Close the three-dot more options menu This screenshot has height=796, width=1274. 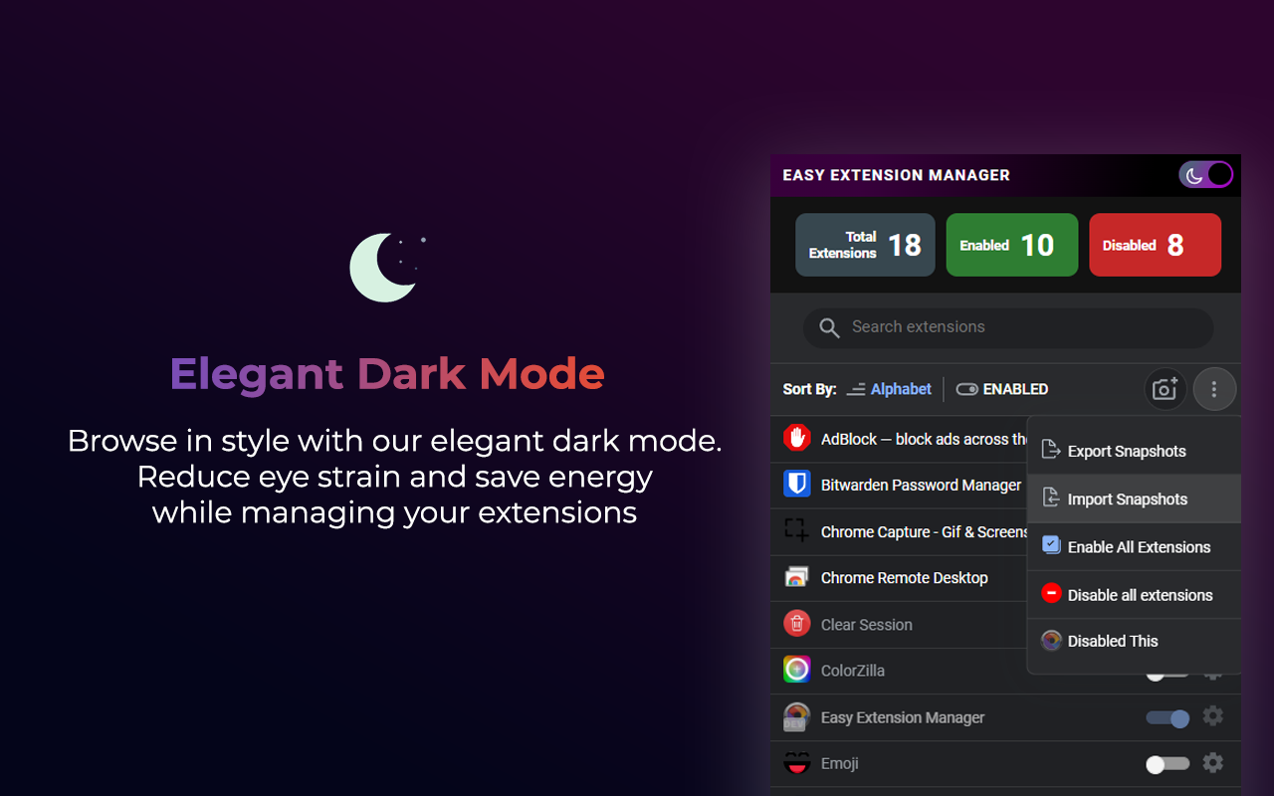[x=1213, y=389]
